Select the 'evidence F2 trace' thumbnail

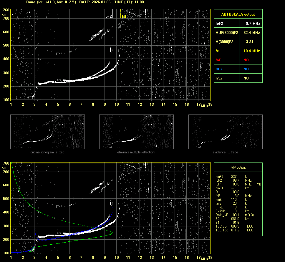pyautogui.click(x=225, y=132)
